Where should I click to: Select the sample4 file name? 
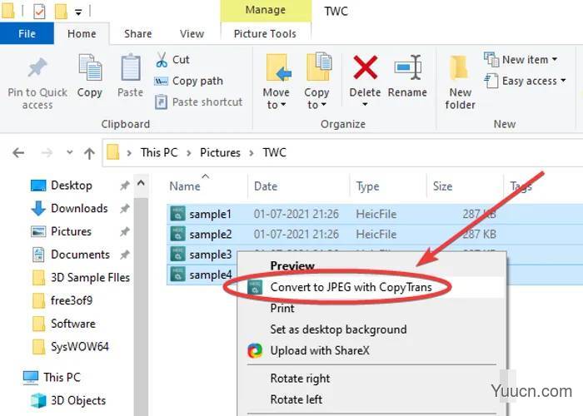coord(211,275)
